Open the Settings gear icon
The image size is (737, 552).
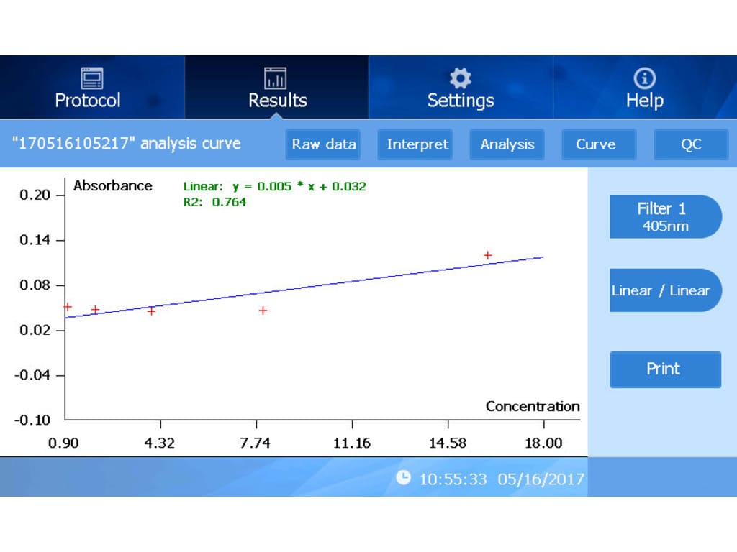click(x=460, y=78)
